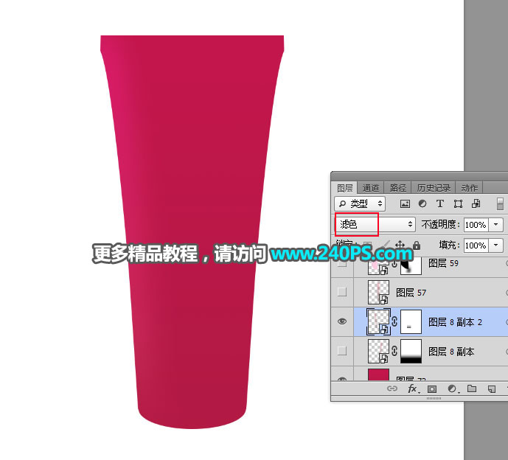The width and height of the screenshot is (508, 460).
Task: Click the mask link icon on 图层 8 副本 2
Action: click(x=394, y=321)
